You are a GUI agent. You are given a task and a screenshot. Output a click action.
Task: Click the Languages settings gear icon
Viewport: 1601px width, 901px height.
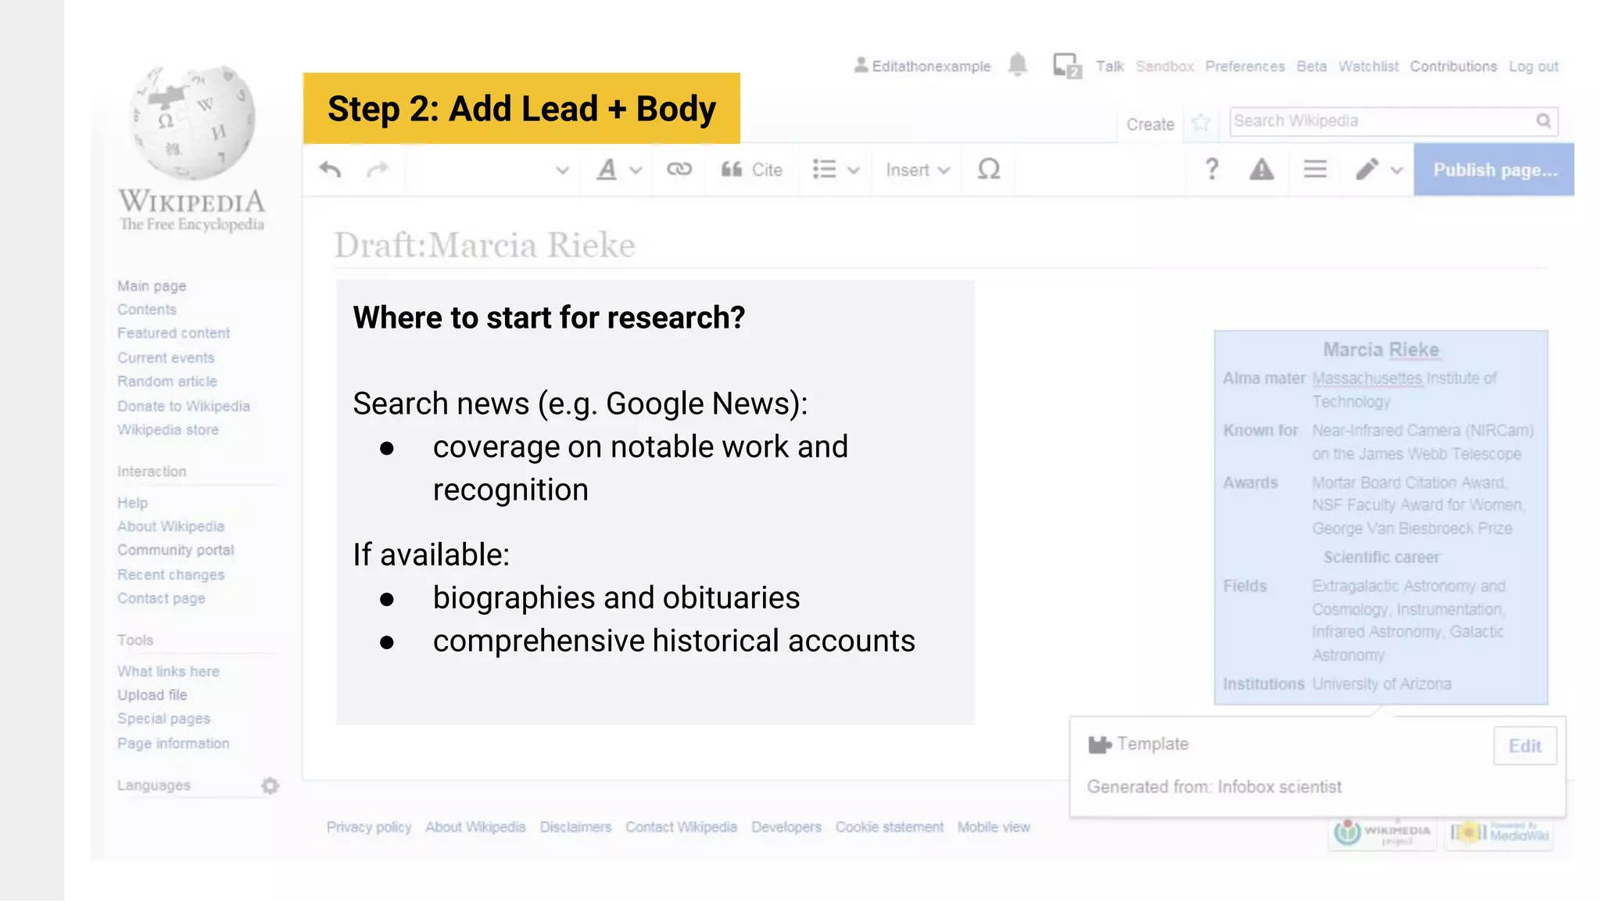click(x=270, y=786)
